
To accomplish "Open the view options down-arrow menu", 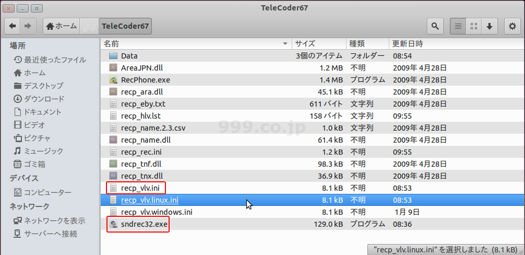I will coord(490,26).
